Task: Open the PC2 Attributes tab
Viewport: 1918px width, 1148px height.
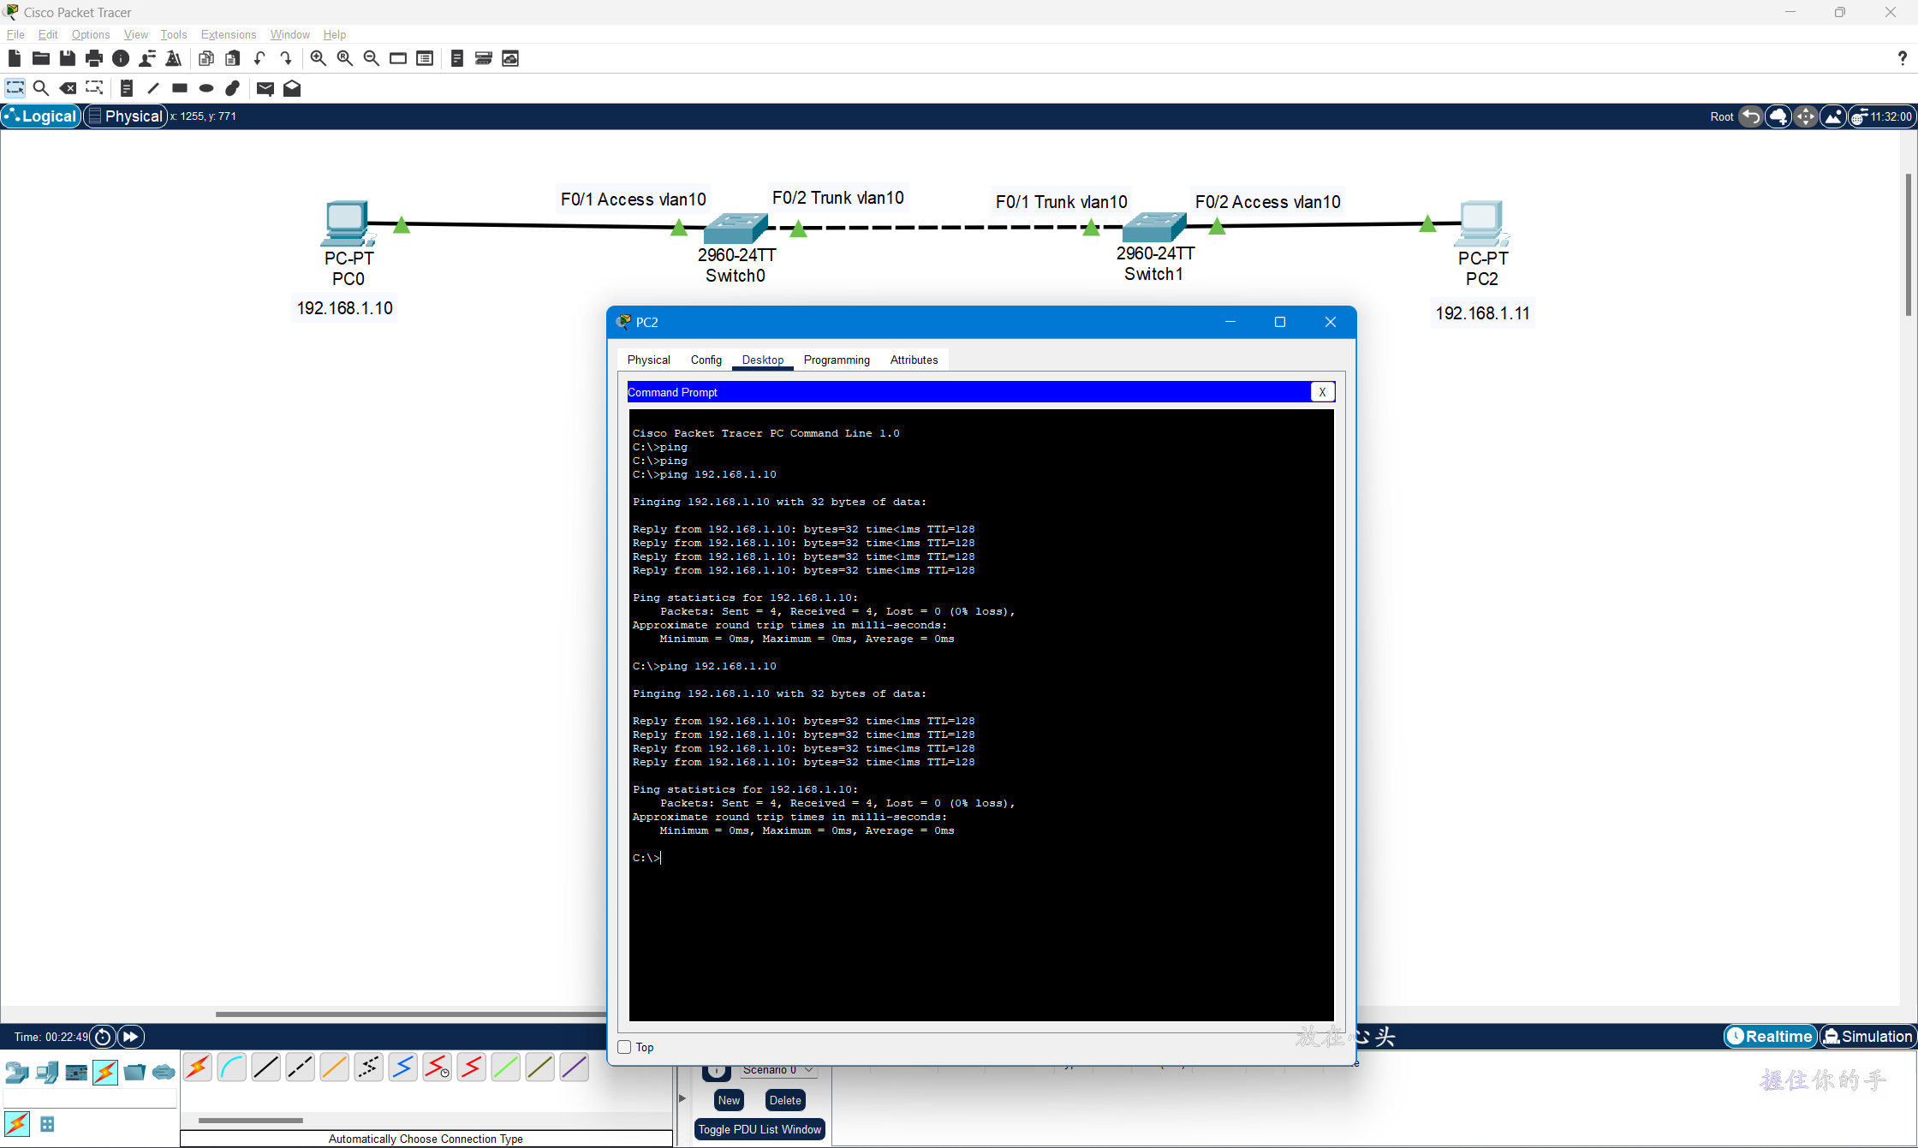Action: [x=914, y=360]
